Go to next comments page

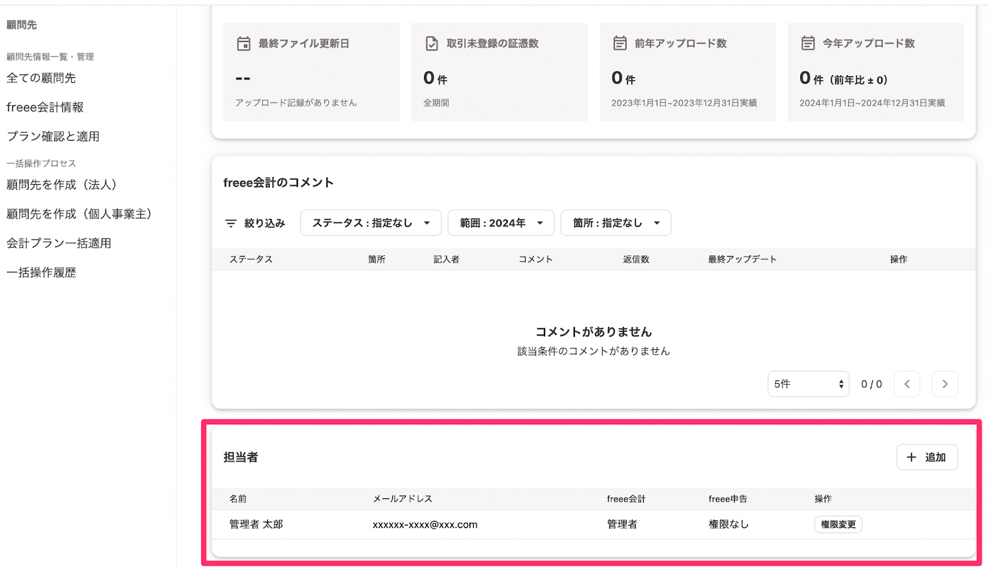[945, 384]
